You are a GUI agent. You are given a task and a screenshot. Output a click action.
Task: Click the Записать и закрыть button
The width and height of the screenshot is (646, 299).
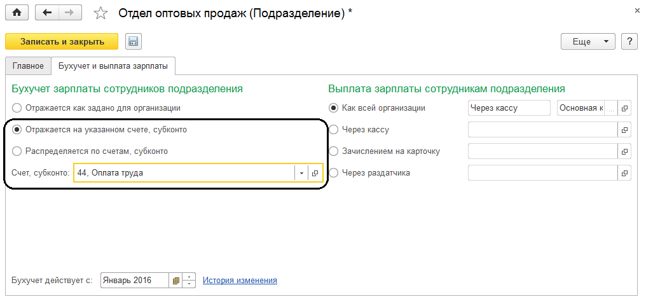[x=62, y=42]
